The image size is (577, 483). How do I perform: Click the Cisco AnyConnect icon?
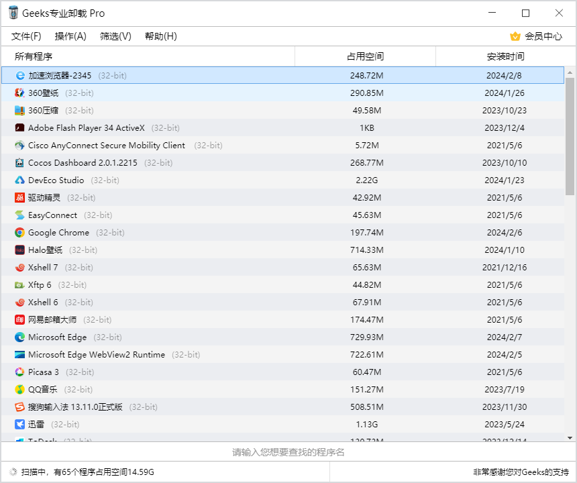coord(19,146)
